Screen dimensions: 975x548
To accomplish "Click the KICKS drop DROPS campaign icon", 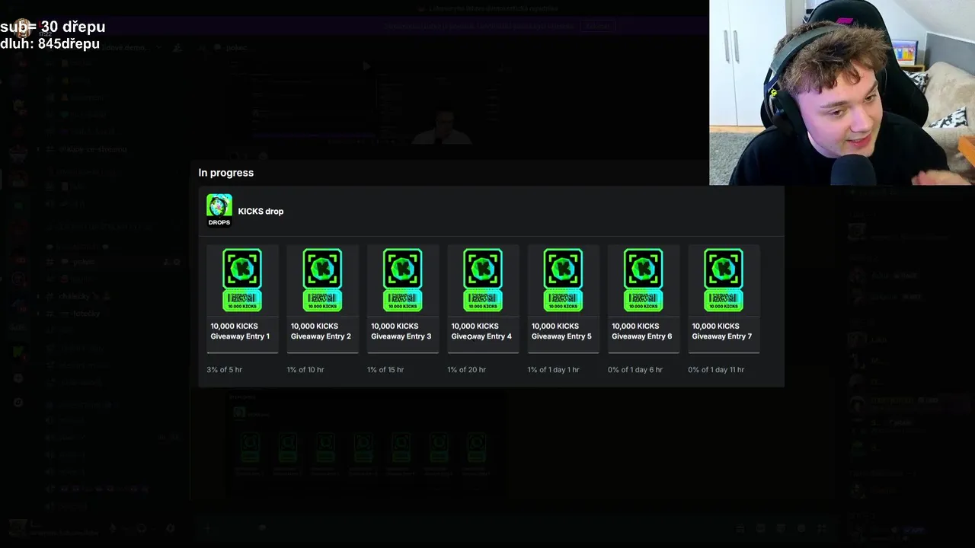I will pyautogui.click(x=219, y=210).
